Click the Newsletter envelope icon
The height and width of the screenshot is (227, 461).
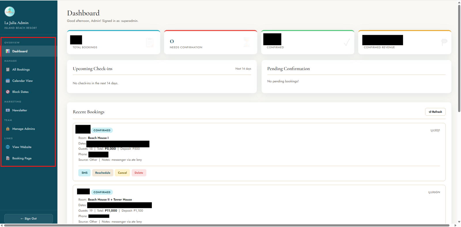tap(8, 110)
